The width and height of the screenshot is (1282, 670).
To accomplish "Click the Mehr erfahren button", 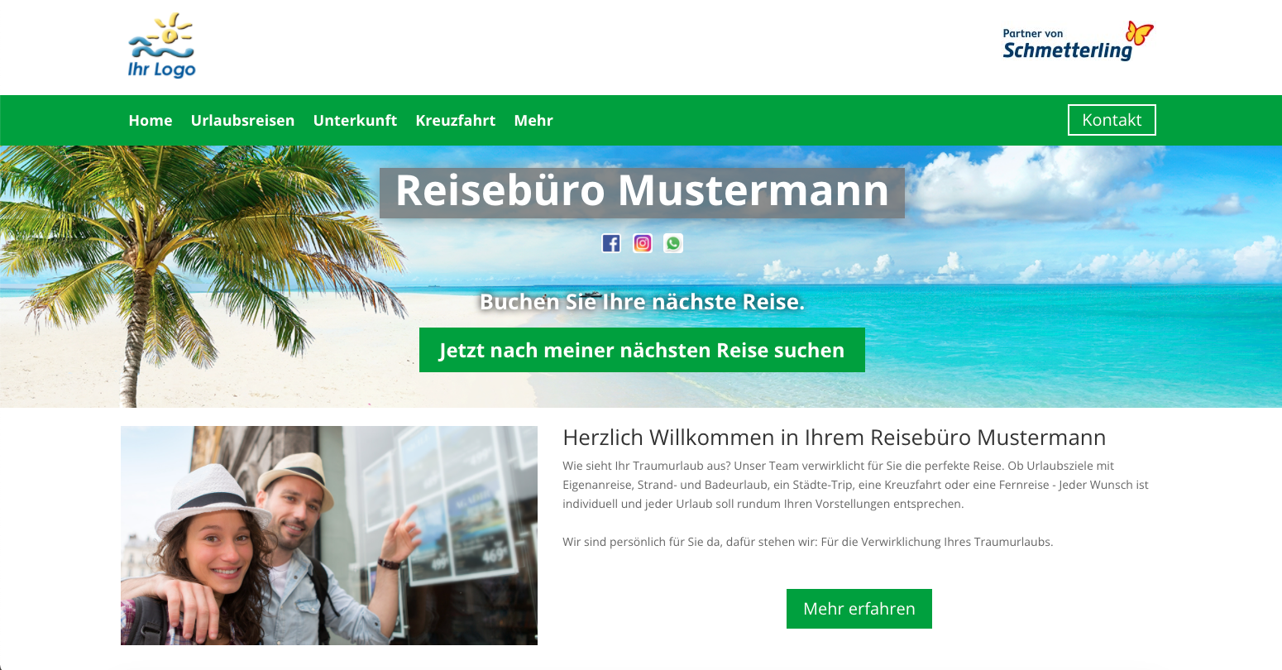I will [x=859, y=609].
